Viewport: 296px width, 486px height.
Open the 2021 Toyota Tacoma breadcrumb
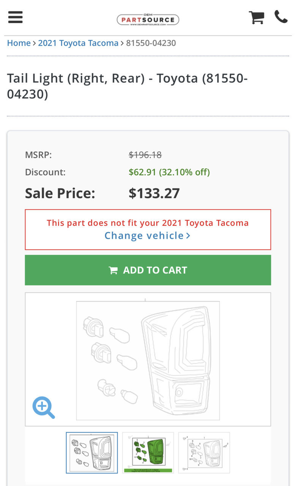(78, 43)
